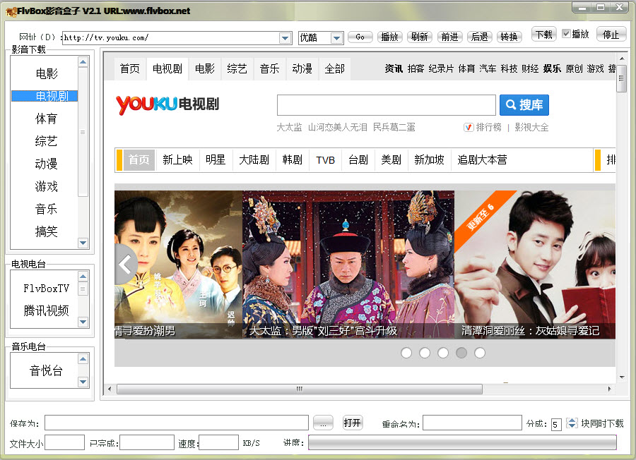
Task: Click the 搜库 search magnifier button
Action: pos(524,105)
